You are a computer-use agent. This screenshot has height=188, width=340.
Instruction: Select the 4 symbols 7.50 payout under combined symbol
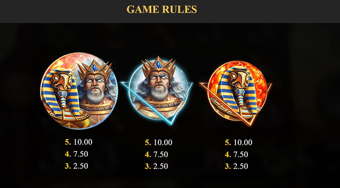pyautogui.click(x=76, y=154)
